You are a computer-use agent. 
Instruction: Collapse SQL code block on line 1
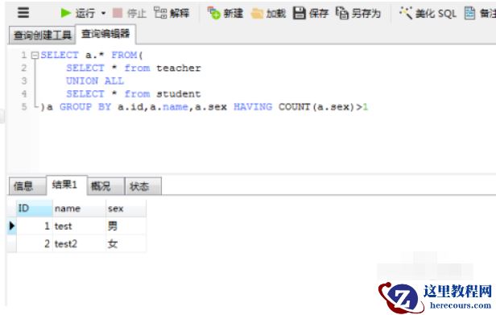pyautogui.click(x=35, y=56)
